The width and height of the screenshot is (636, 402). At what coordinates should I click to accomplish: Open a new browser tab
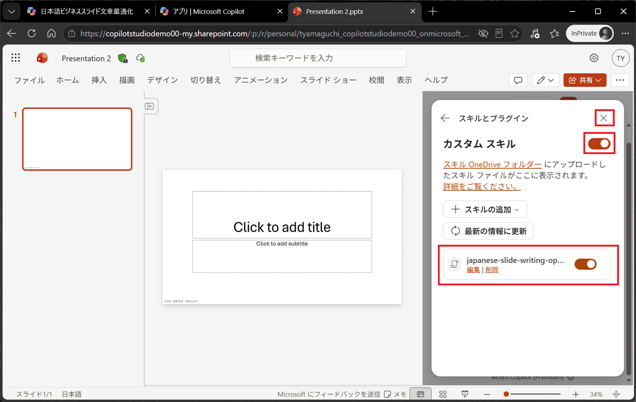click(432, 11)
